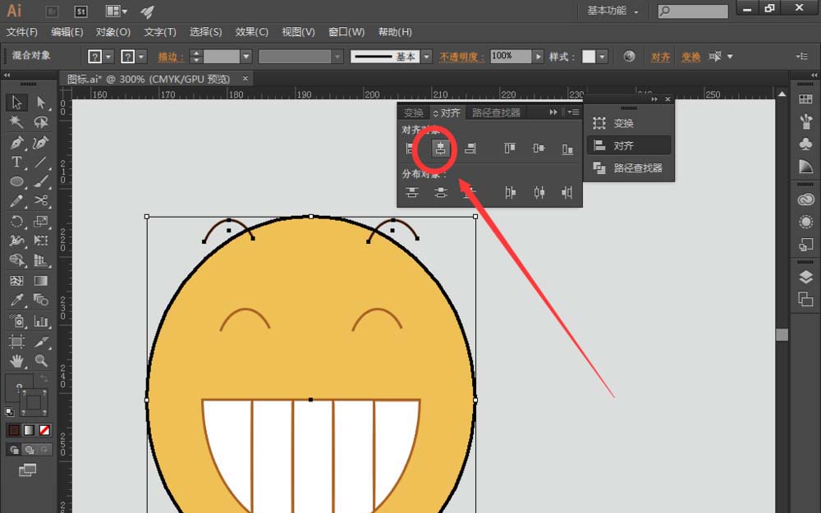Open the stroke color dropdown arrow
Screen dimensions: 821x513
141,56
